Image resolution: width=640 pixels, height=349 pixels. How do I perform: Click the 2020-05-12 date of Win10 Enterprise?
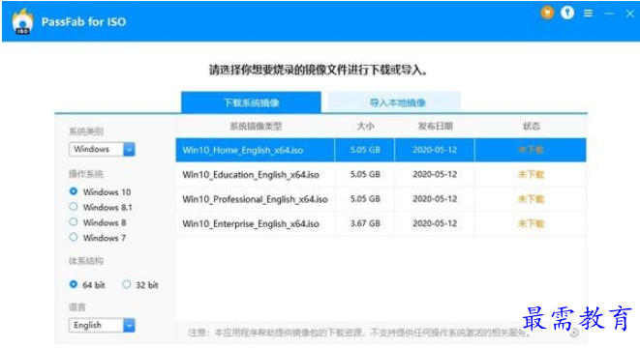(x=435, y=223)
